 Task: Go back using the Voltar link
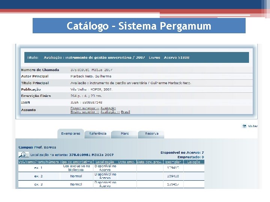point(252,126)
